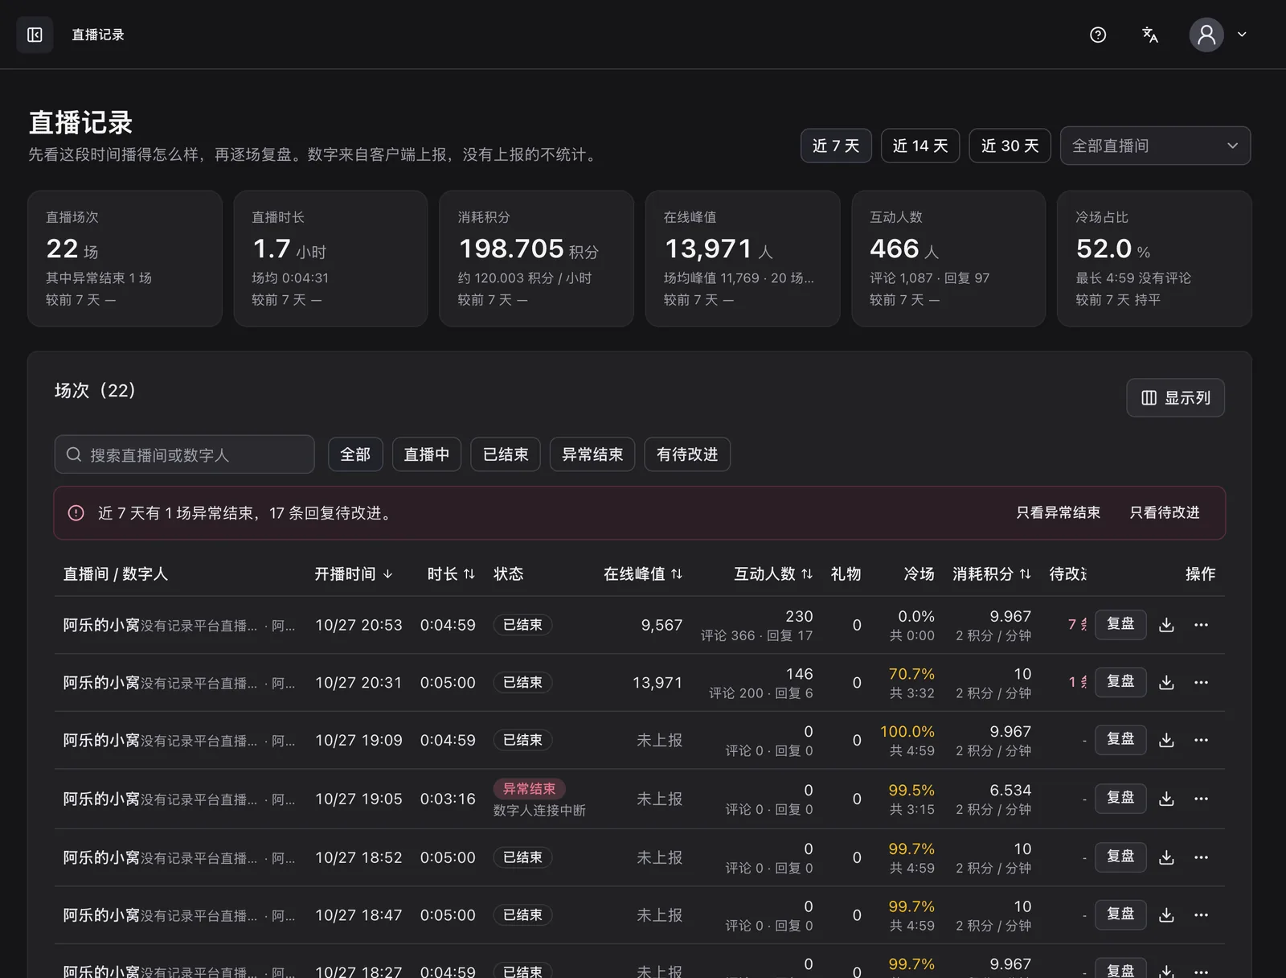Image resolution: width=1286 pixels, height=978 pixels.
Task: Click 复盘 for the 10/27 19:05 session
Action: (x=1120, y=798)
